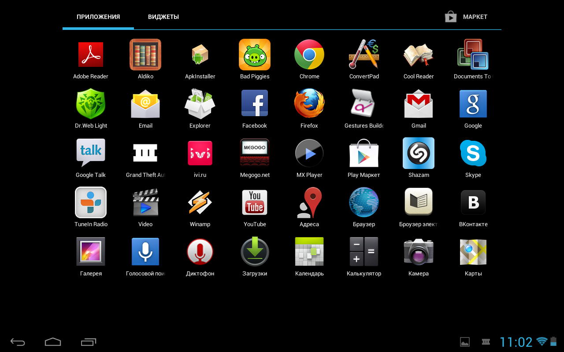The height and width of the screenshot is (352, 564).
Task: Tap the blue Google search app
Action: tap(473, 104)
